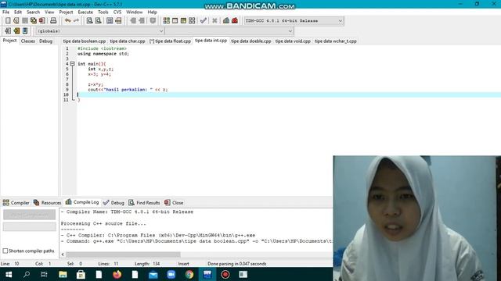
Task: Click the Rebuild All icon
Action: coord(192,21)
